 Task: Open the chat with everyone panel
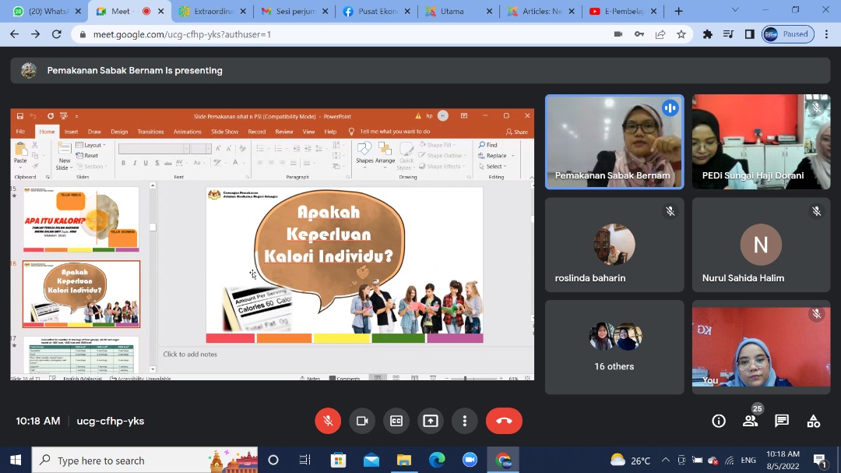click(782, 421)
